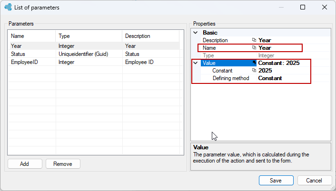
Task: Click the marker icon beside Value property
Action: (254, 63)
